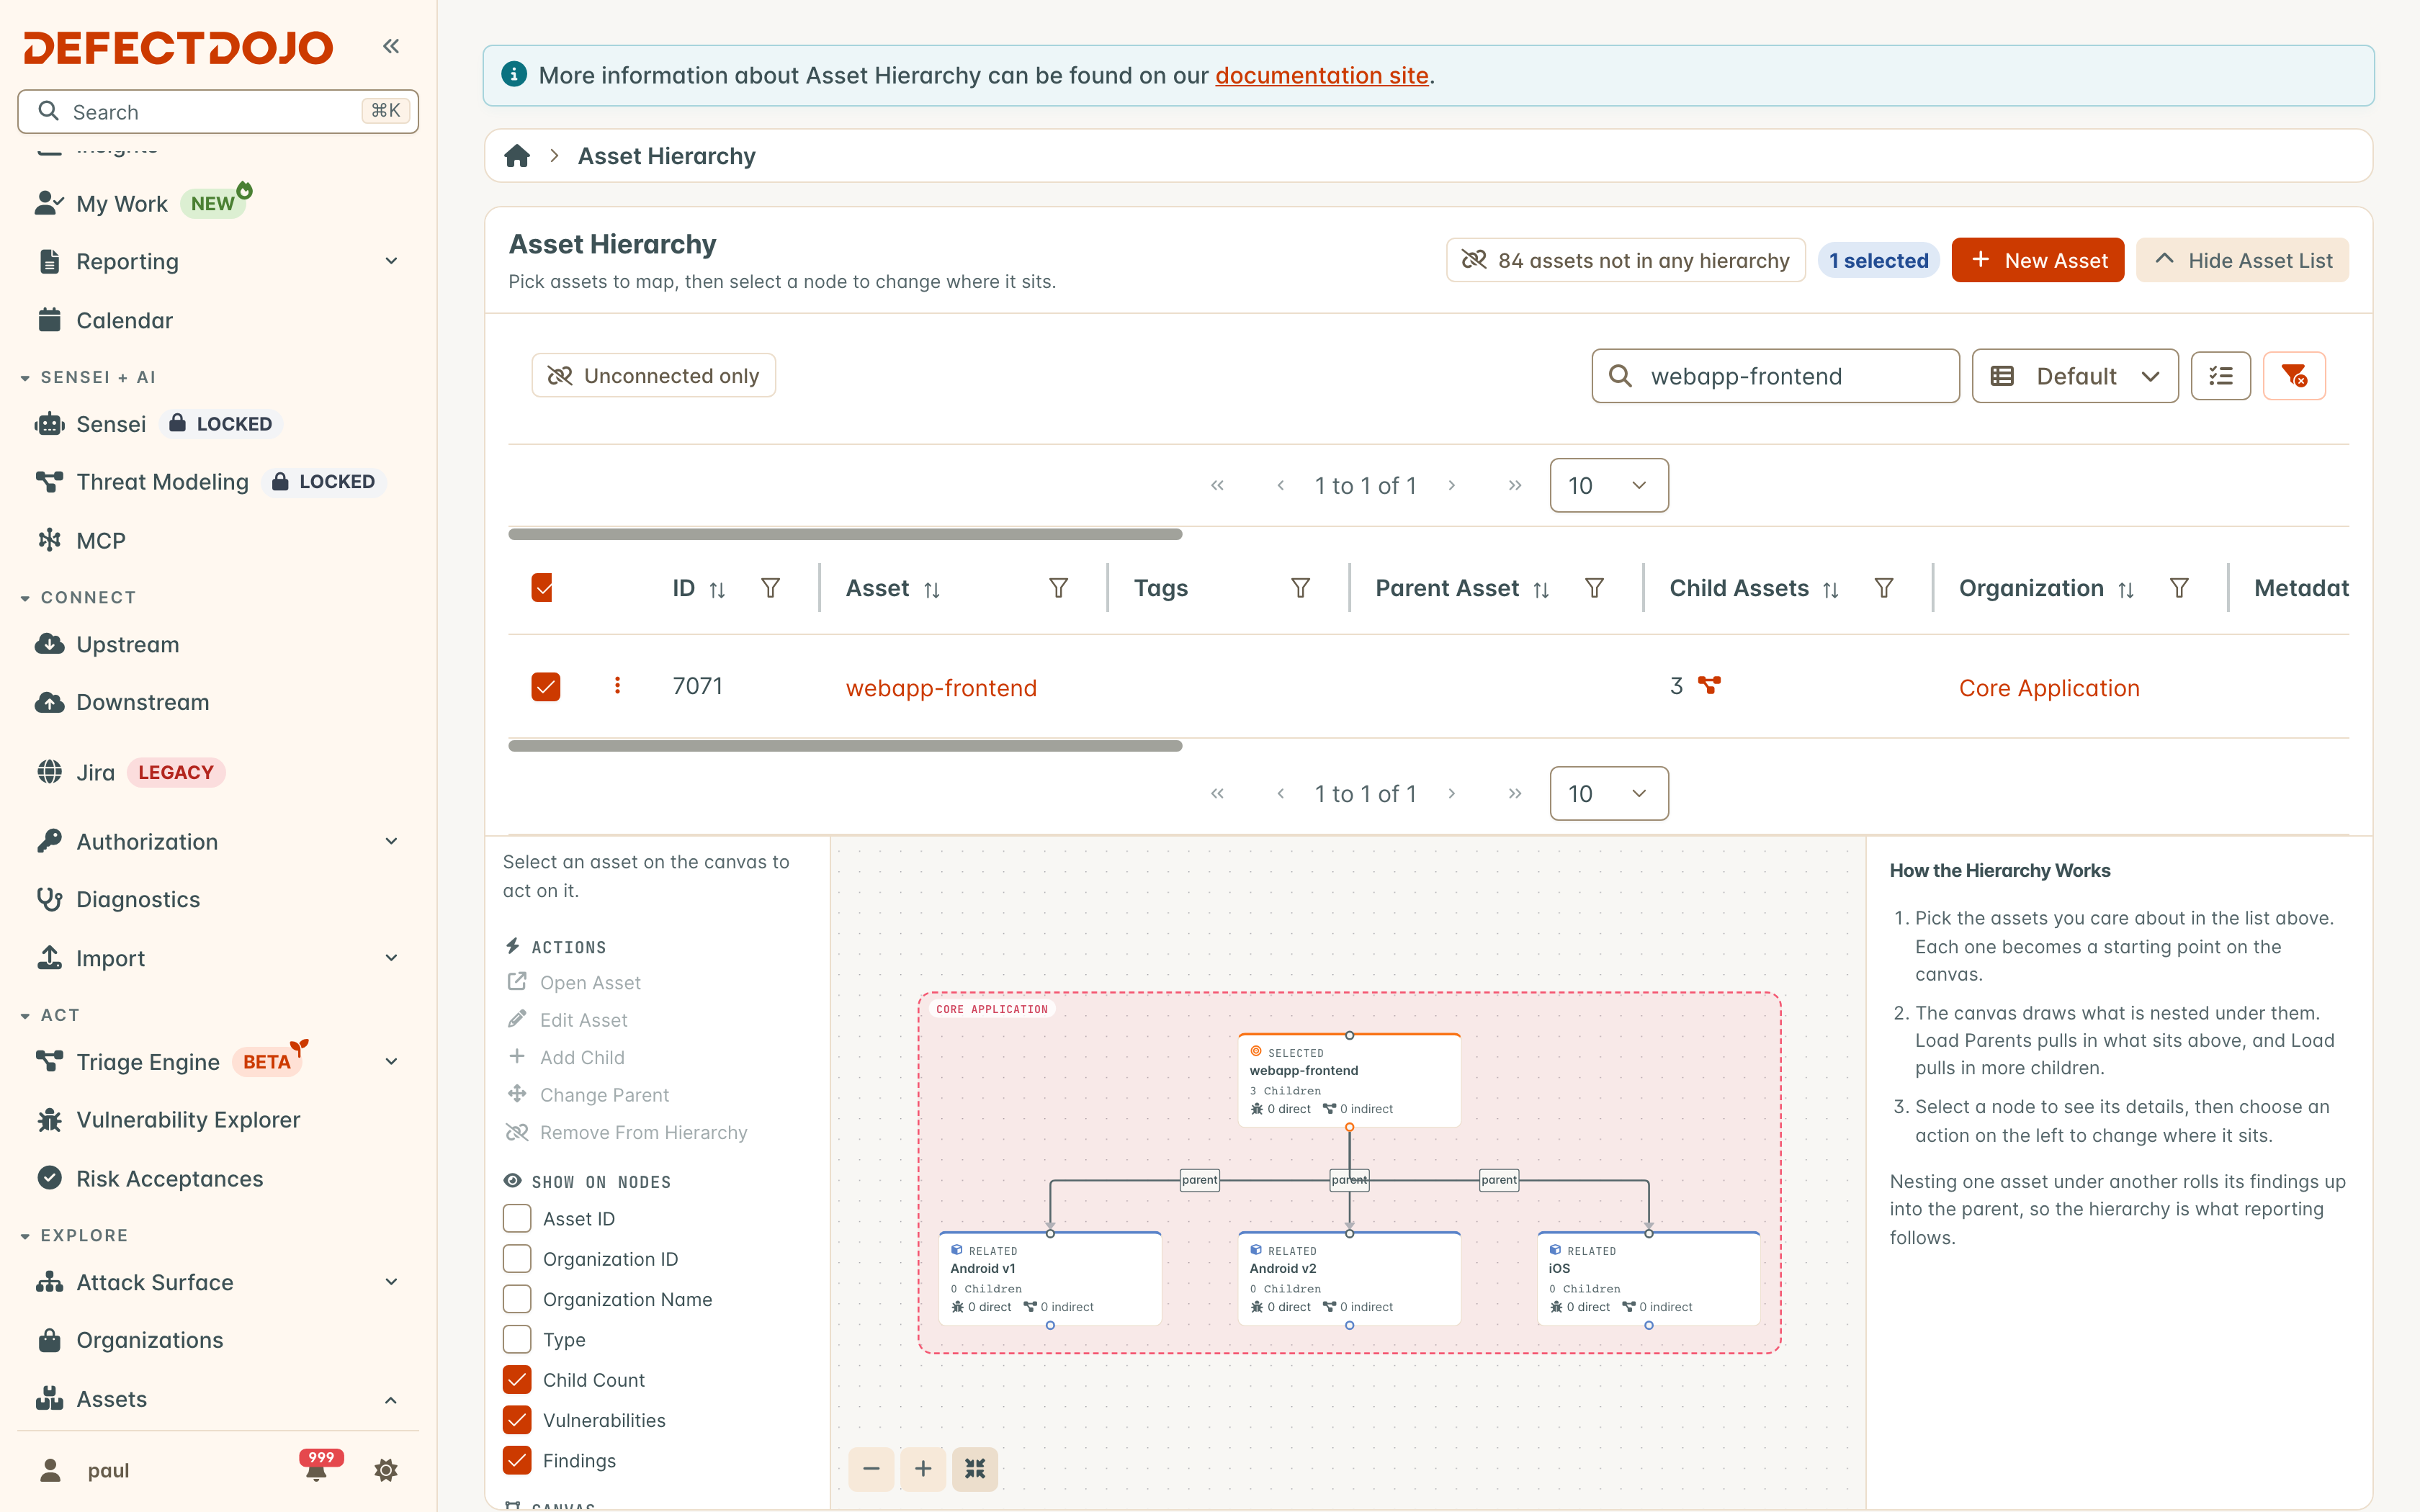The image size is (2420, 1512).
Task: Click the New Asset button
Action: 2037,260
